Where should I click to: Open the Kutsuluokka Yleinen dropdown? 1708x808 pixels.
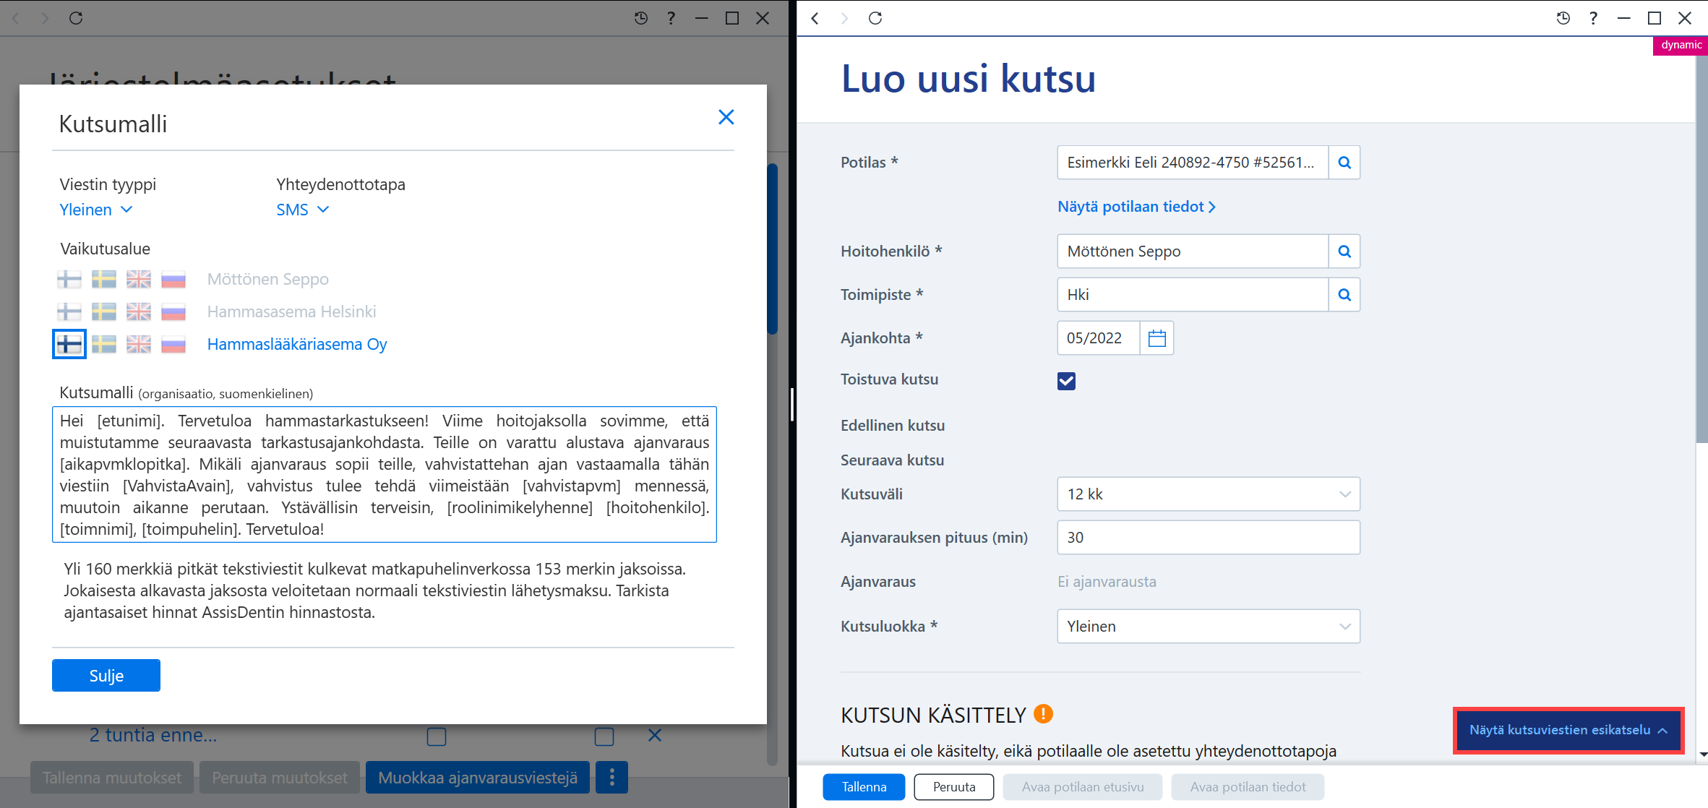[x=1209, y=627]
